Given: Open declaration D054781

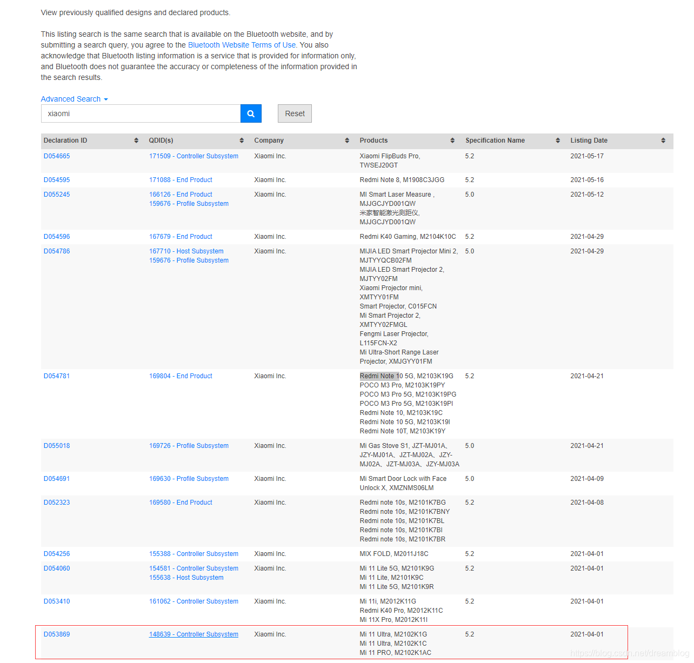Looking at the screenshot, I should (57, 376).
